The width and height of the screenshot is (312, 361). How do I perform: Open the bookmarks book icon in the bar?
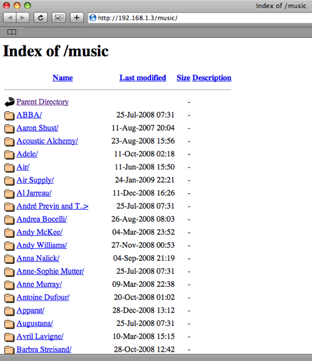12,32
